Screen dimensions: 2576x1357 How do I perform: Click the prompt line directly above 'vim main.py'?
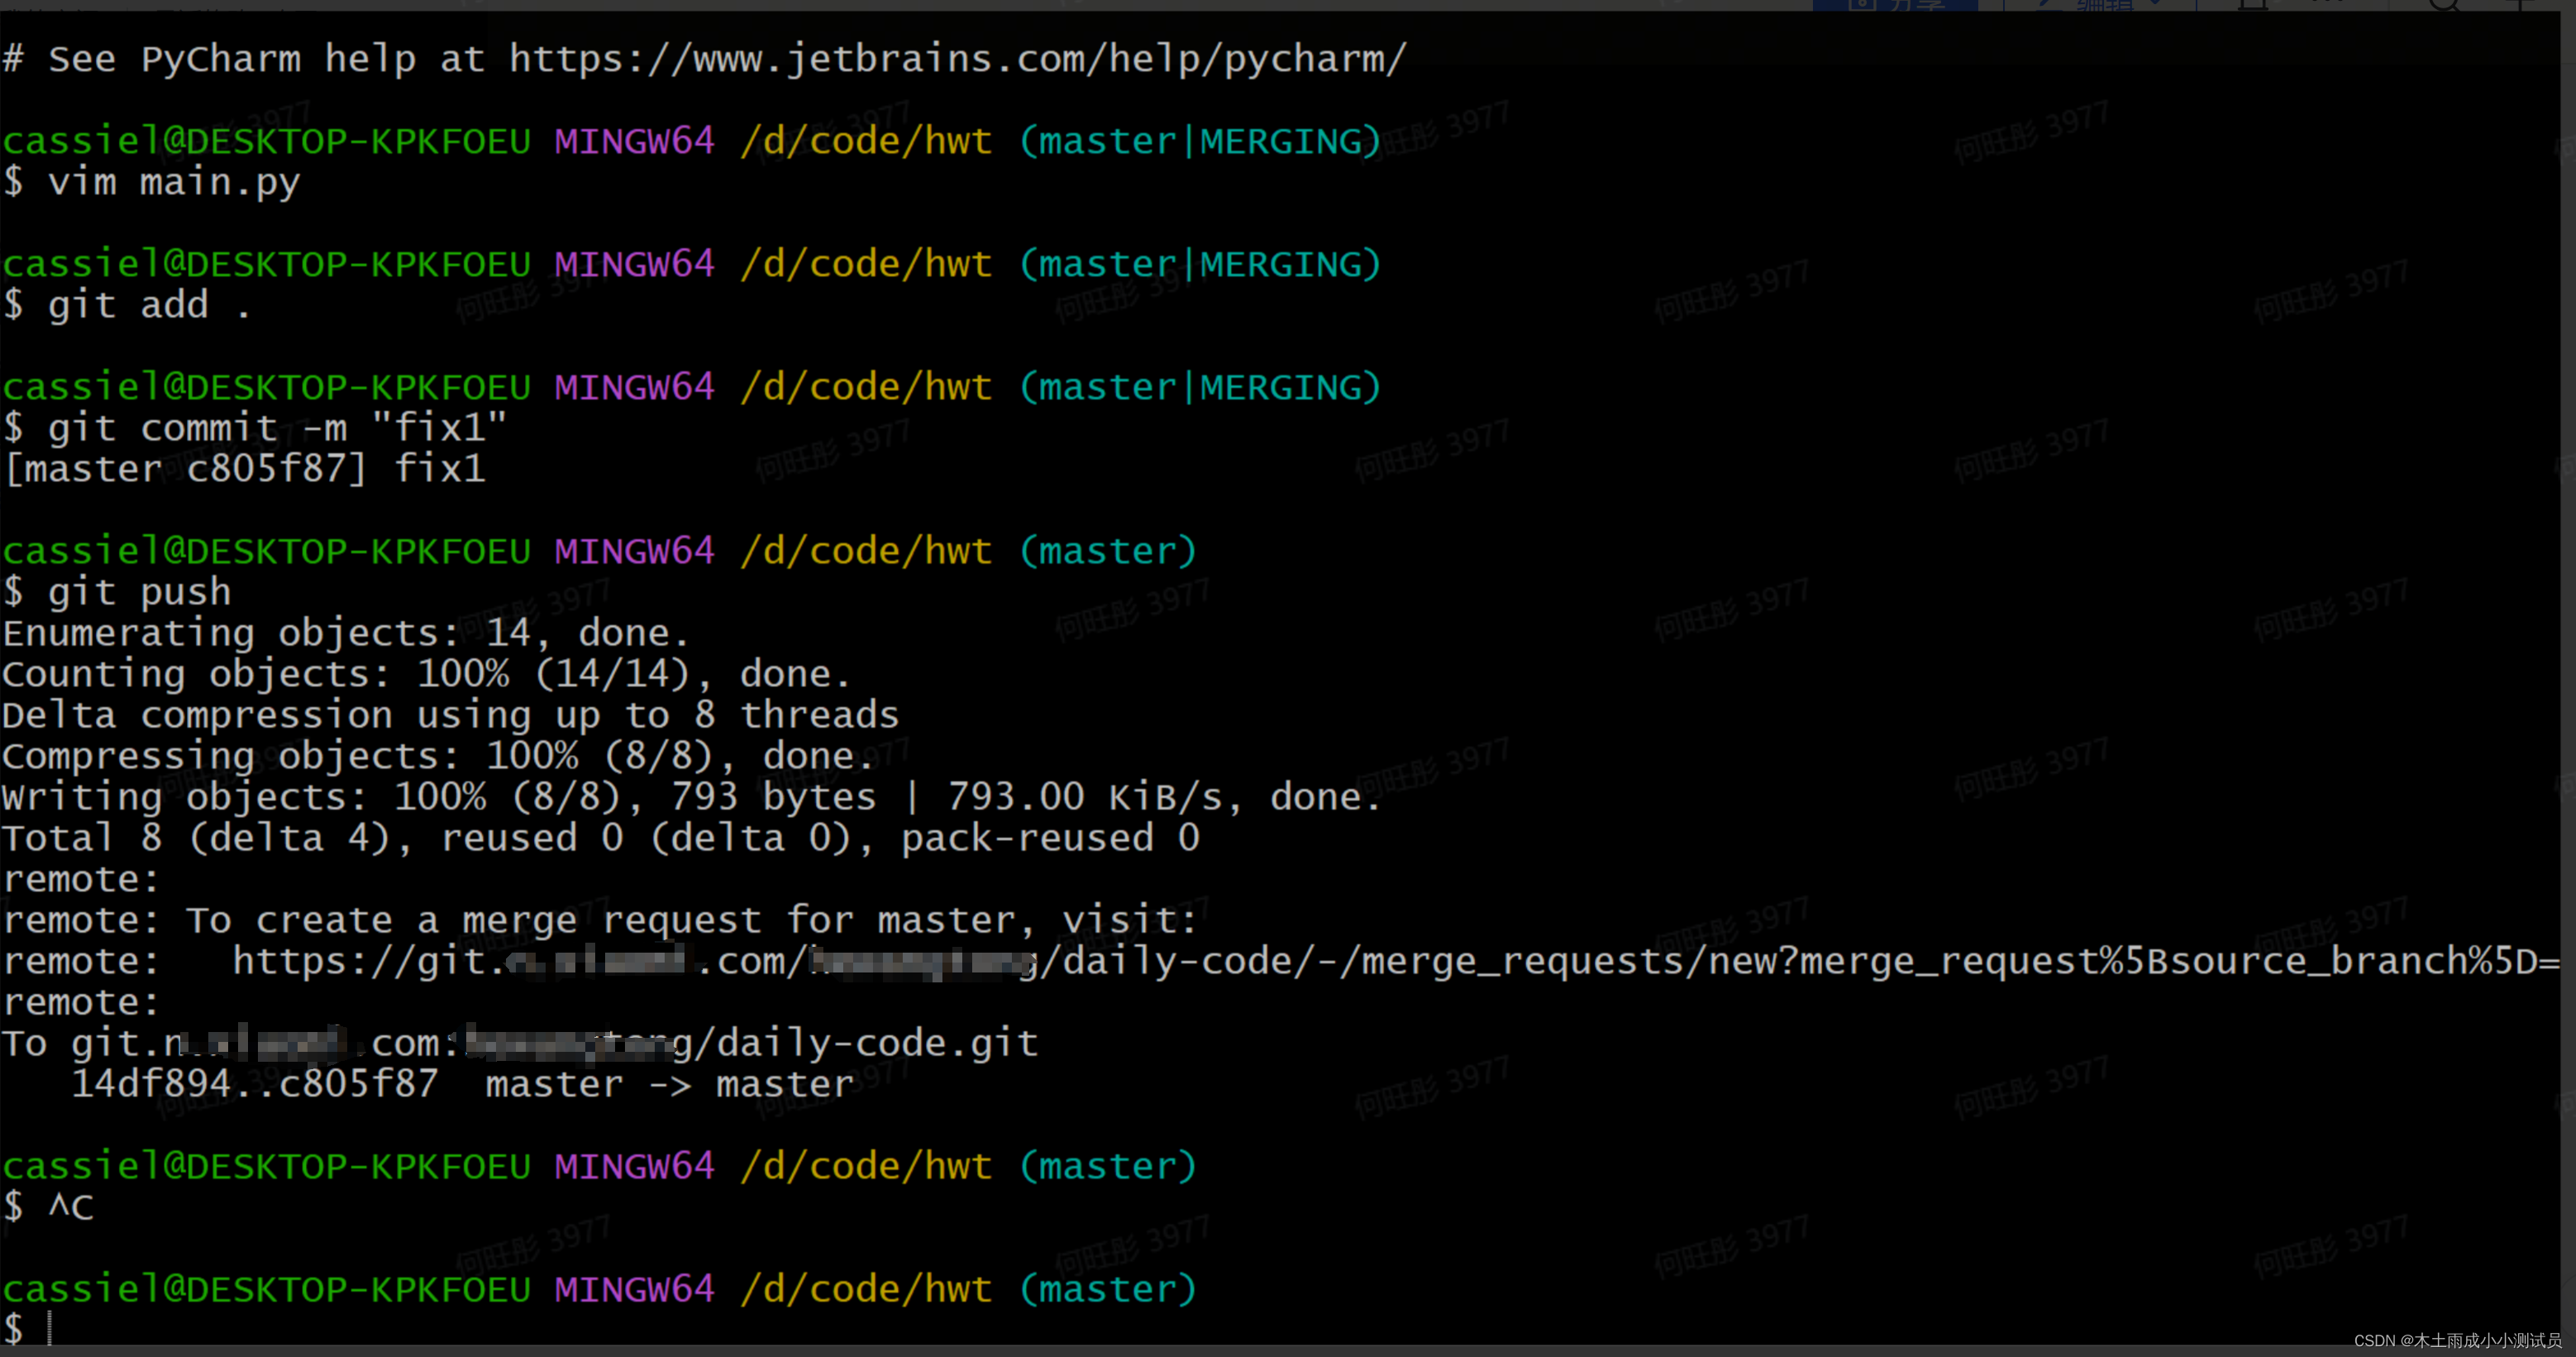692,141
